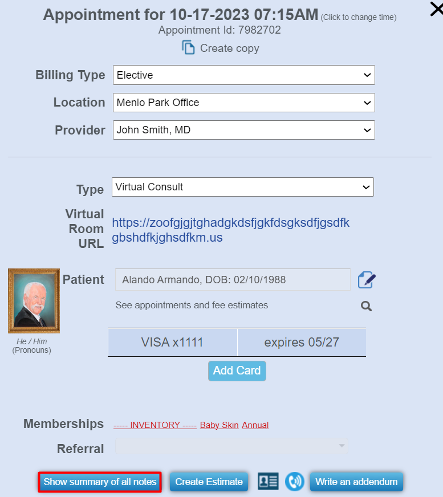Open the Billing Type dropdown
The image size is (443, 497).
[x=243, y=75]
